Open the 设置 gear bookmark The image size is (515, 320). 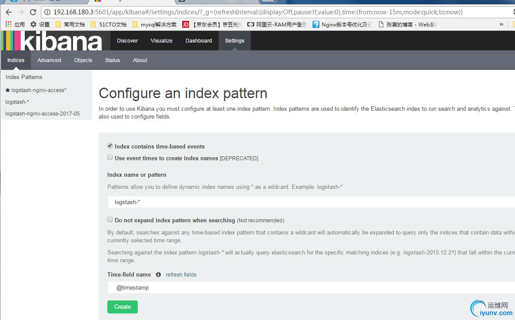click(x=40, y=24)
